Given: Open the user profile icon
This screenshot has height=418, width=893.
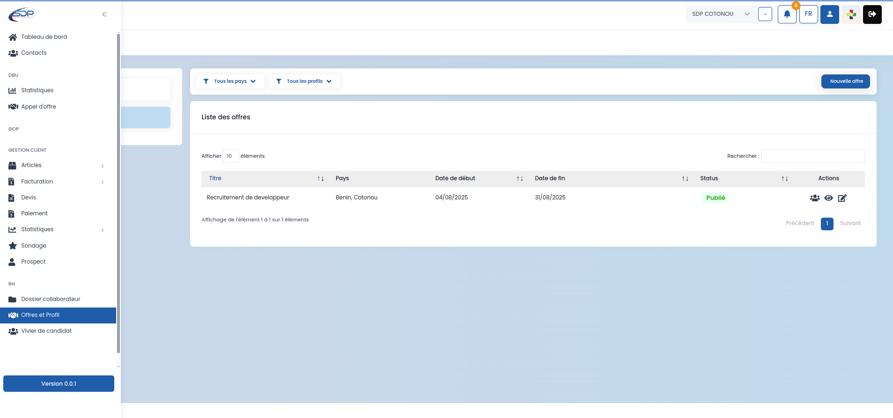Looking at the screenshot, I should [829, 14].
